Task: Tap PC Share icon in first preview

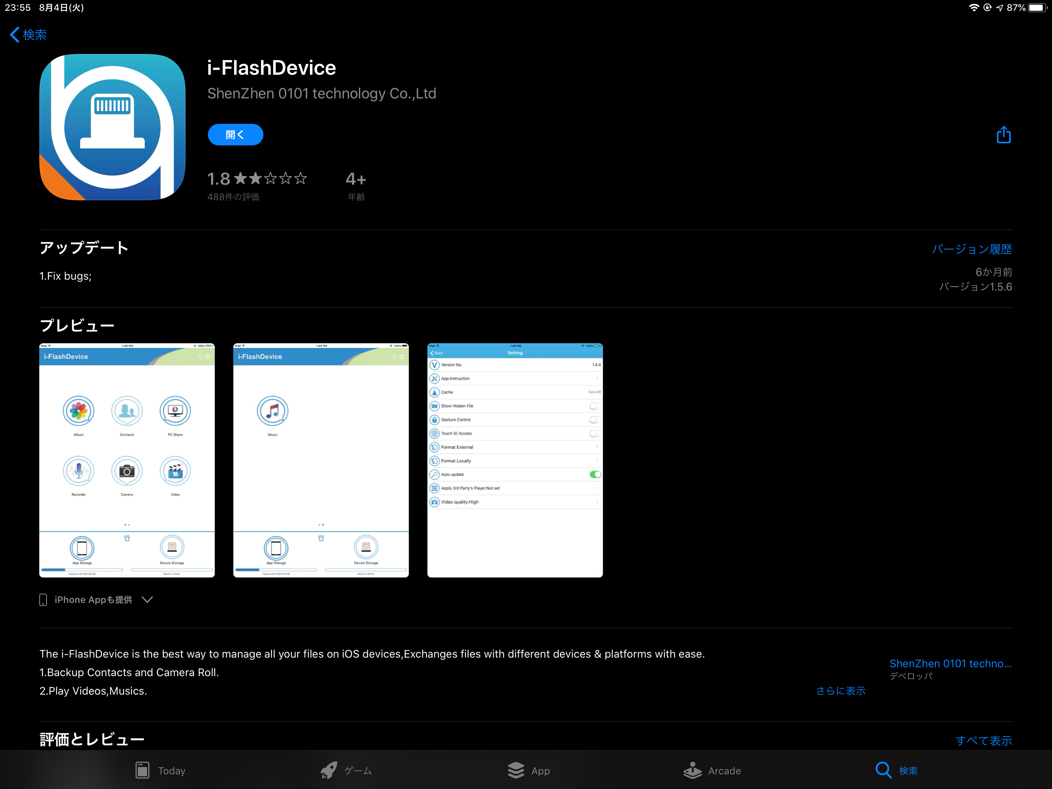Action: point(175,411)
